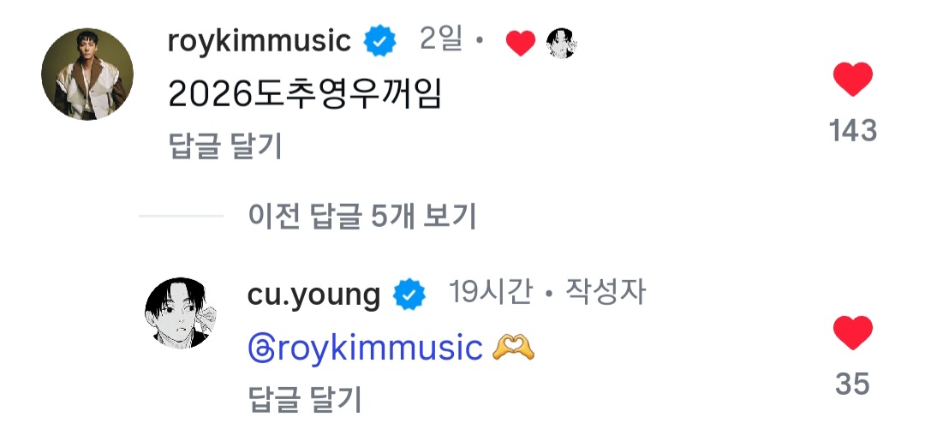Open roykimmusic's profile picture
The height and width of the screenshot is (447, 925).
click(87, 74)
